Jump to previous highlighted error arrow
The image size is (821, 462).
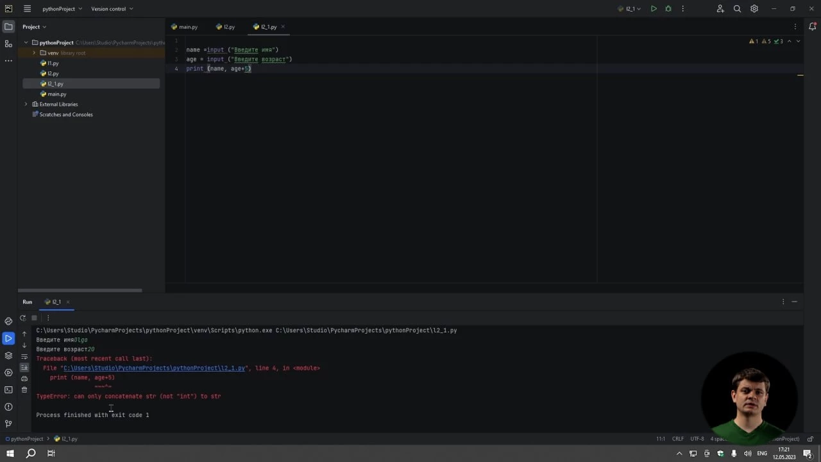coord(790,41)
